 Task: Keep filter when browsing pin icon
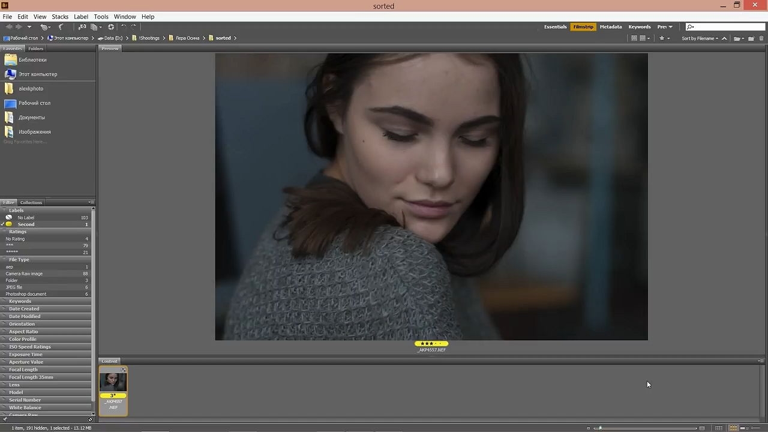point(5,419)
